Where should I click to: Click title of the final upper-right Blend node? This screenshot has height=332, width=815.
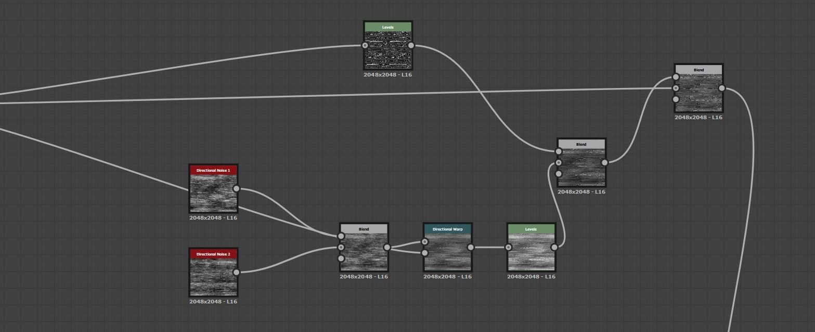698,70
